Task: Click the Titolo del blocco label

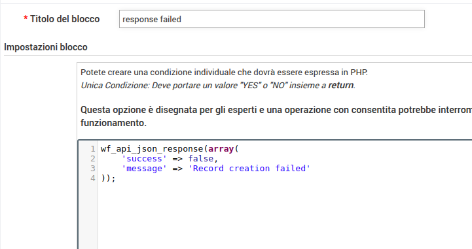Action: (65, 19)
